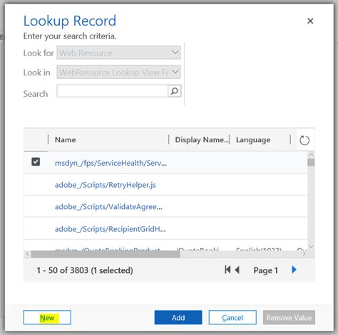This screenshot has height=335, width=338.
Task: Click the scroll down arrow of the grid
Action: click(311, 247)
